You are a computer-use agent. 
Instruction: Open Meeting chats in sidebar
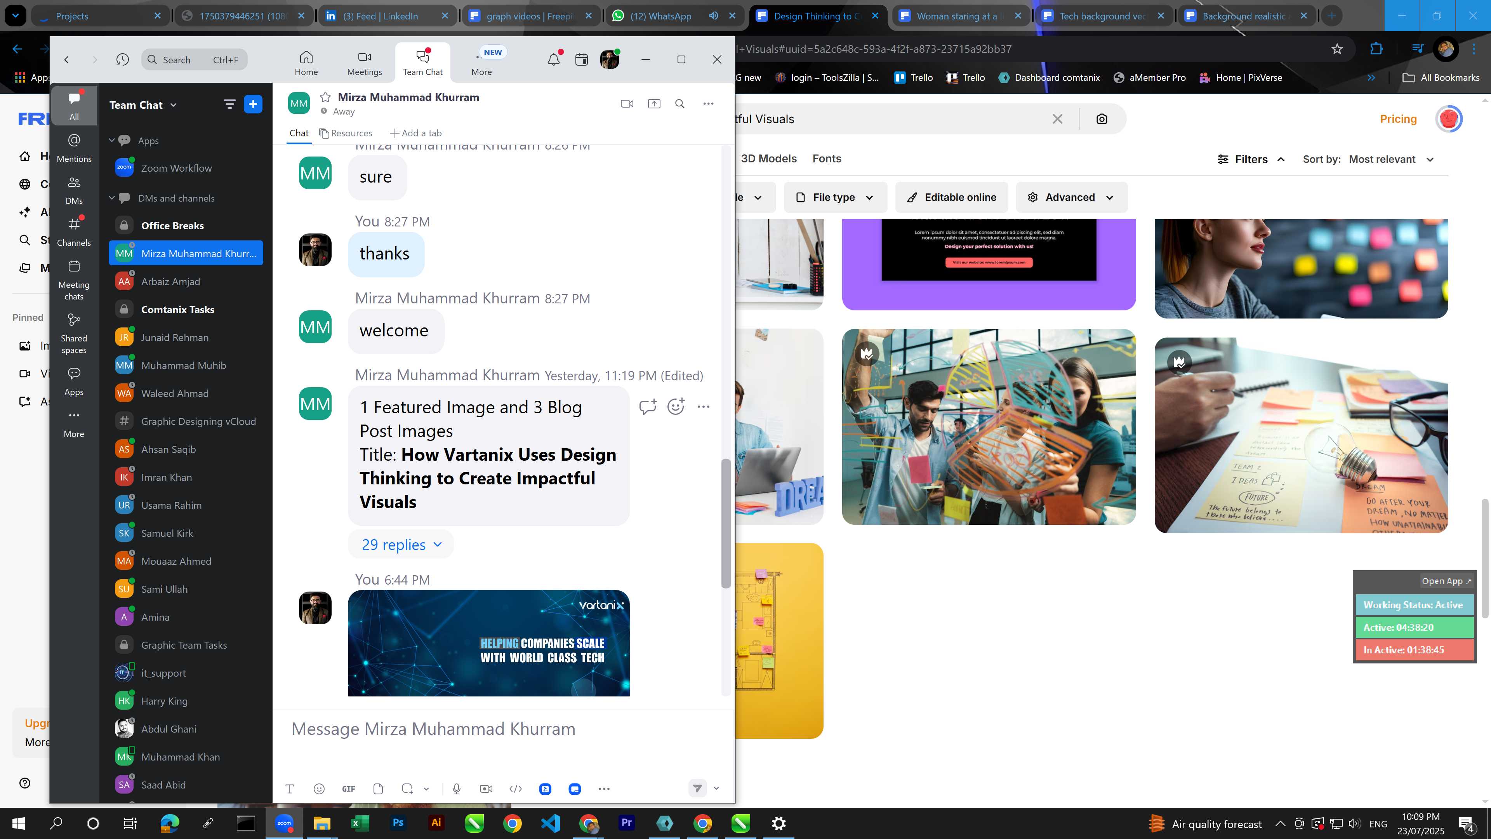point(74,280)
